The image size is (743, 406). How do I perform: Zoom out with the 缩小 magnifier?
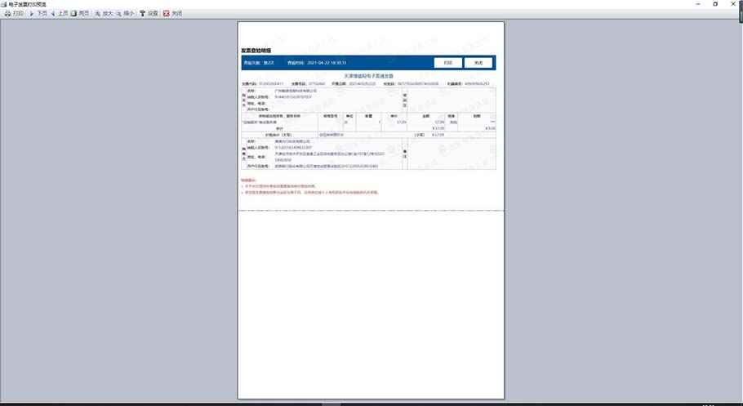(x=124, y=14)
